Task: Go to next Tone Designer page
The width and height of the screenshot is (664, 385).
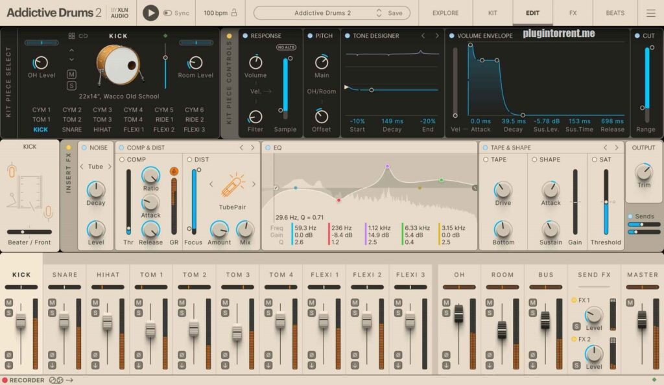Action: tap(437, 36)
